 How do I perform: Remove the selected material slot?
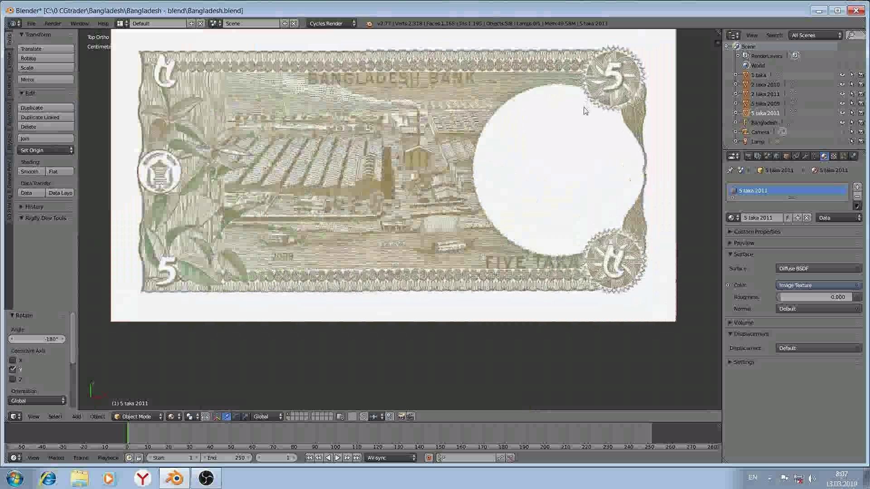[857, 196]
